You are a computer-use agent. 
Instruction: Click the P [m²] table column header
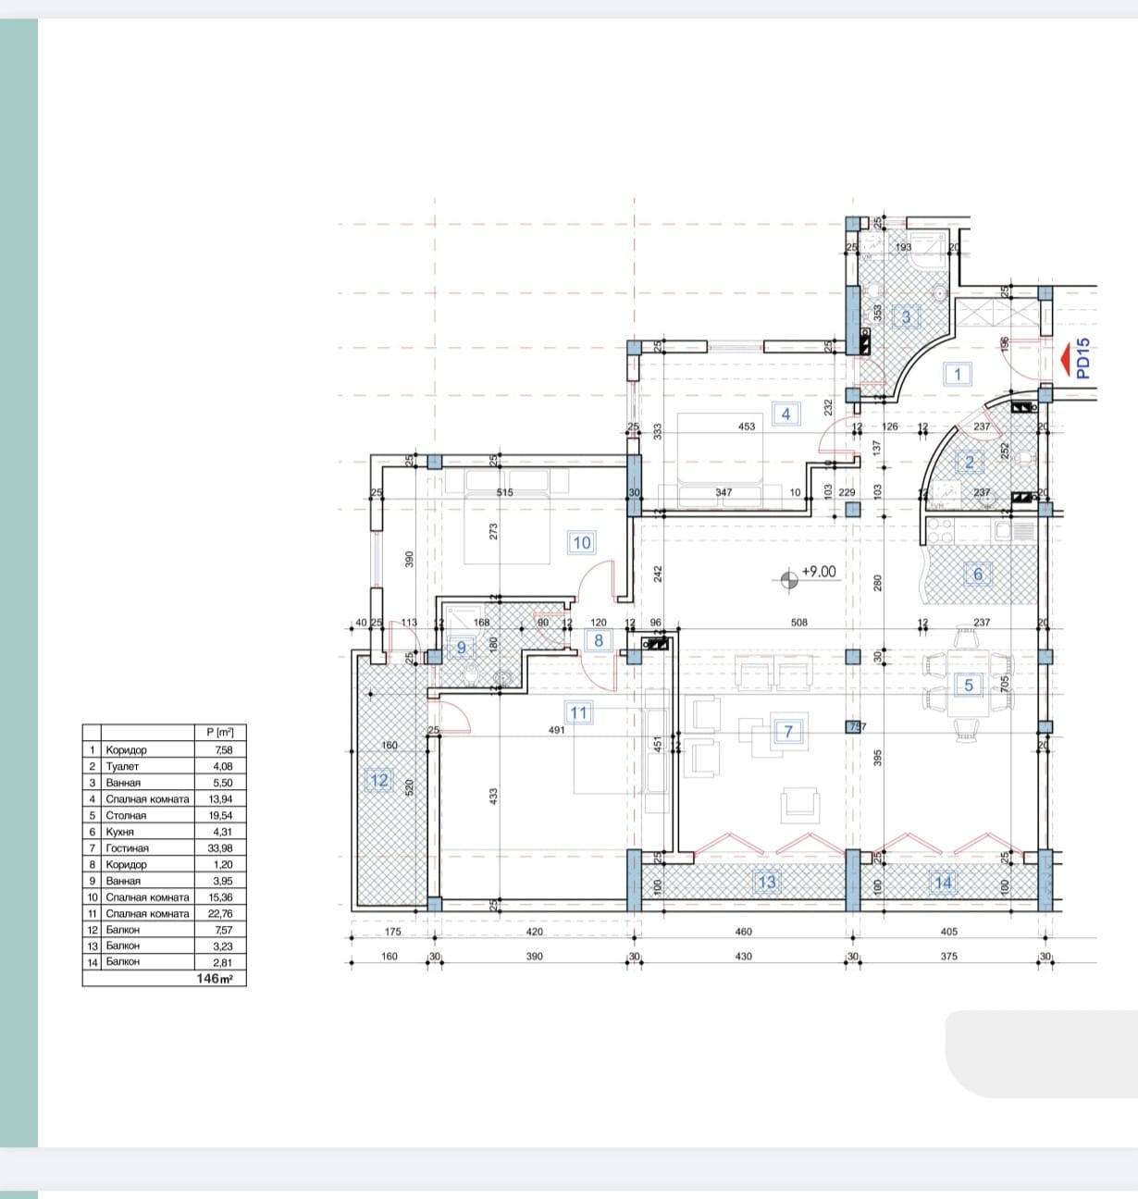[x=220, y=733]
